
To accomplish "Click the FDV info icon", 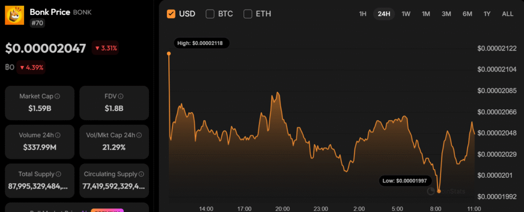I will 121,96.
